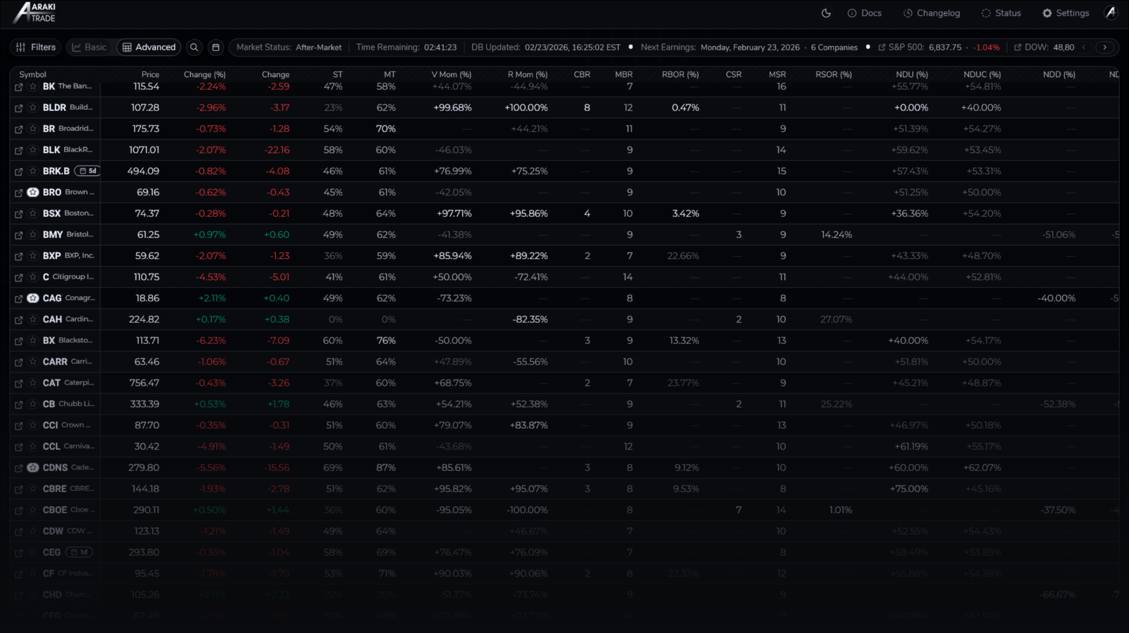Image resolution: width=1129 pixels, height=633 pixels.
Task: Star BSX as favorite
Action: [33, 213]
